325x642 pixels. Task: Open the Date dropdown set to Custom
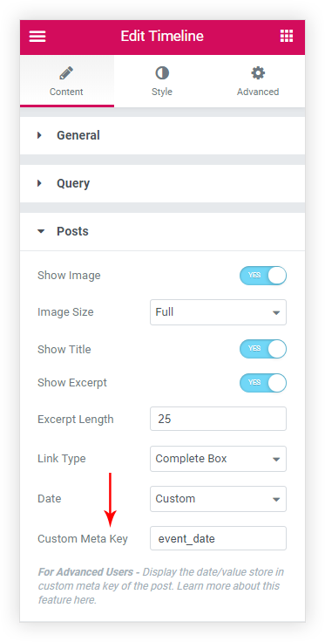(219, 499)
